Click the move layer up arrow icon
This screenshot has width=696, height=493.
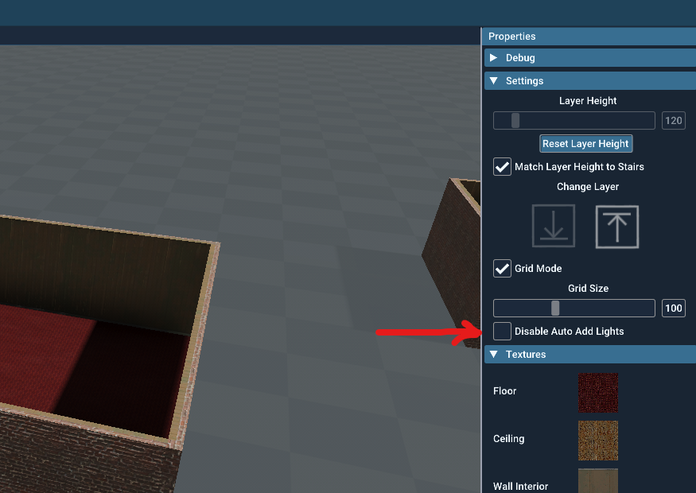pos(616,226)
